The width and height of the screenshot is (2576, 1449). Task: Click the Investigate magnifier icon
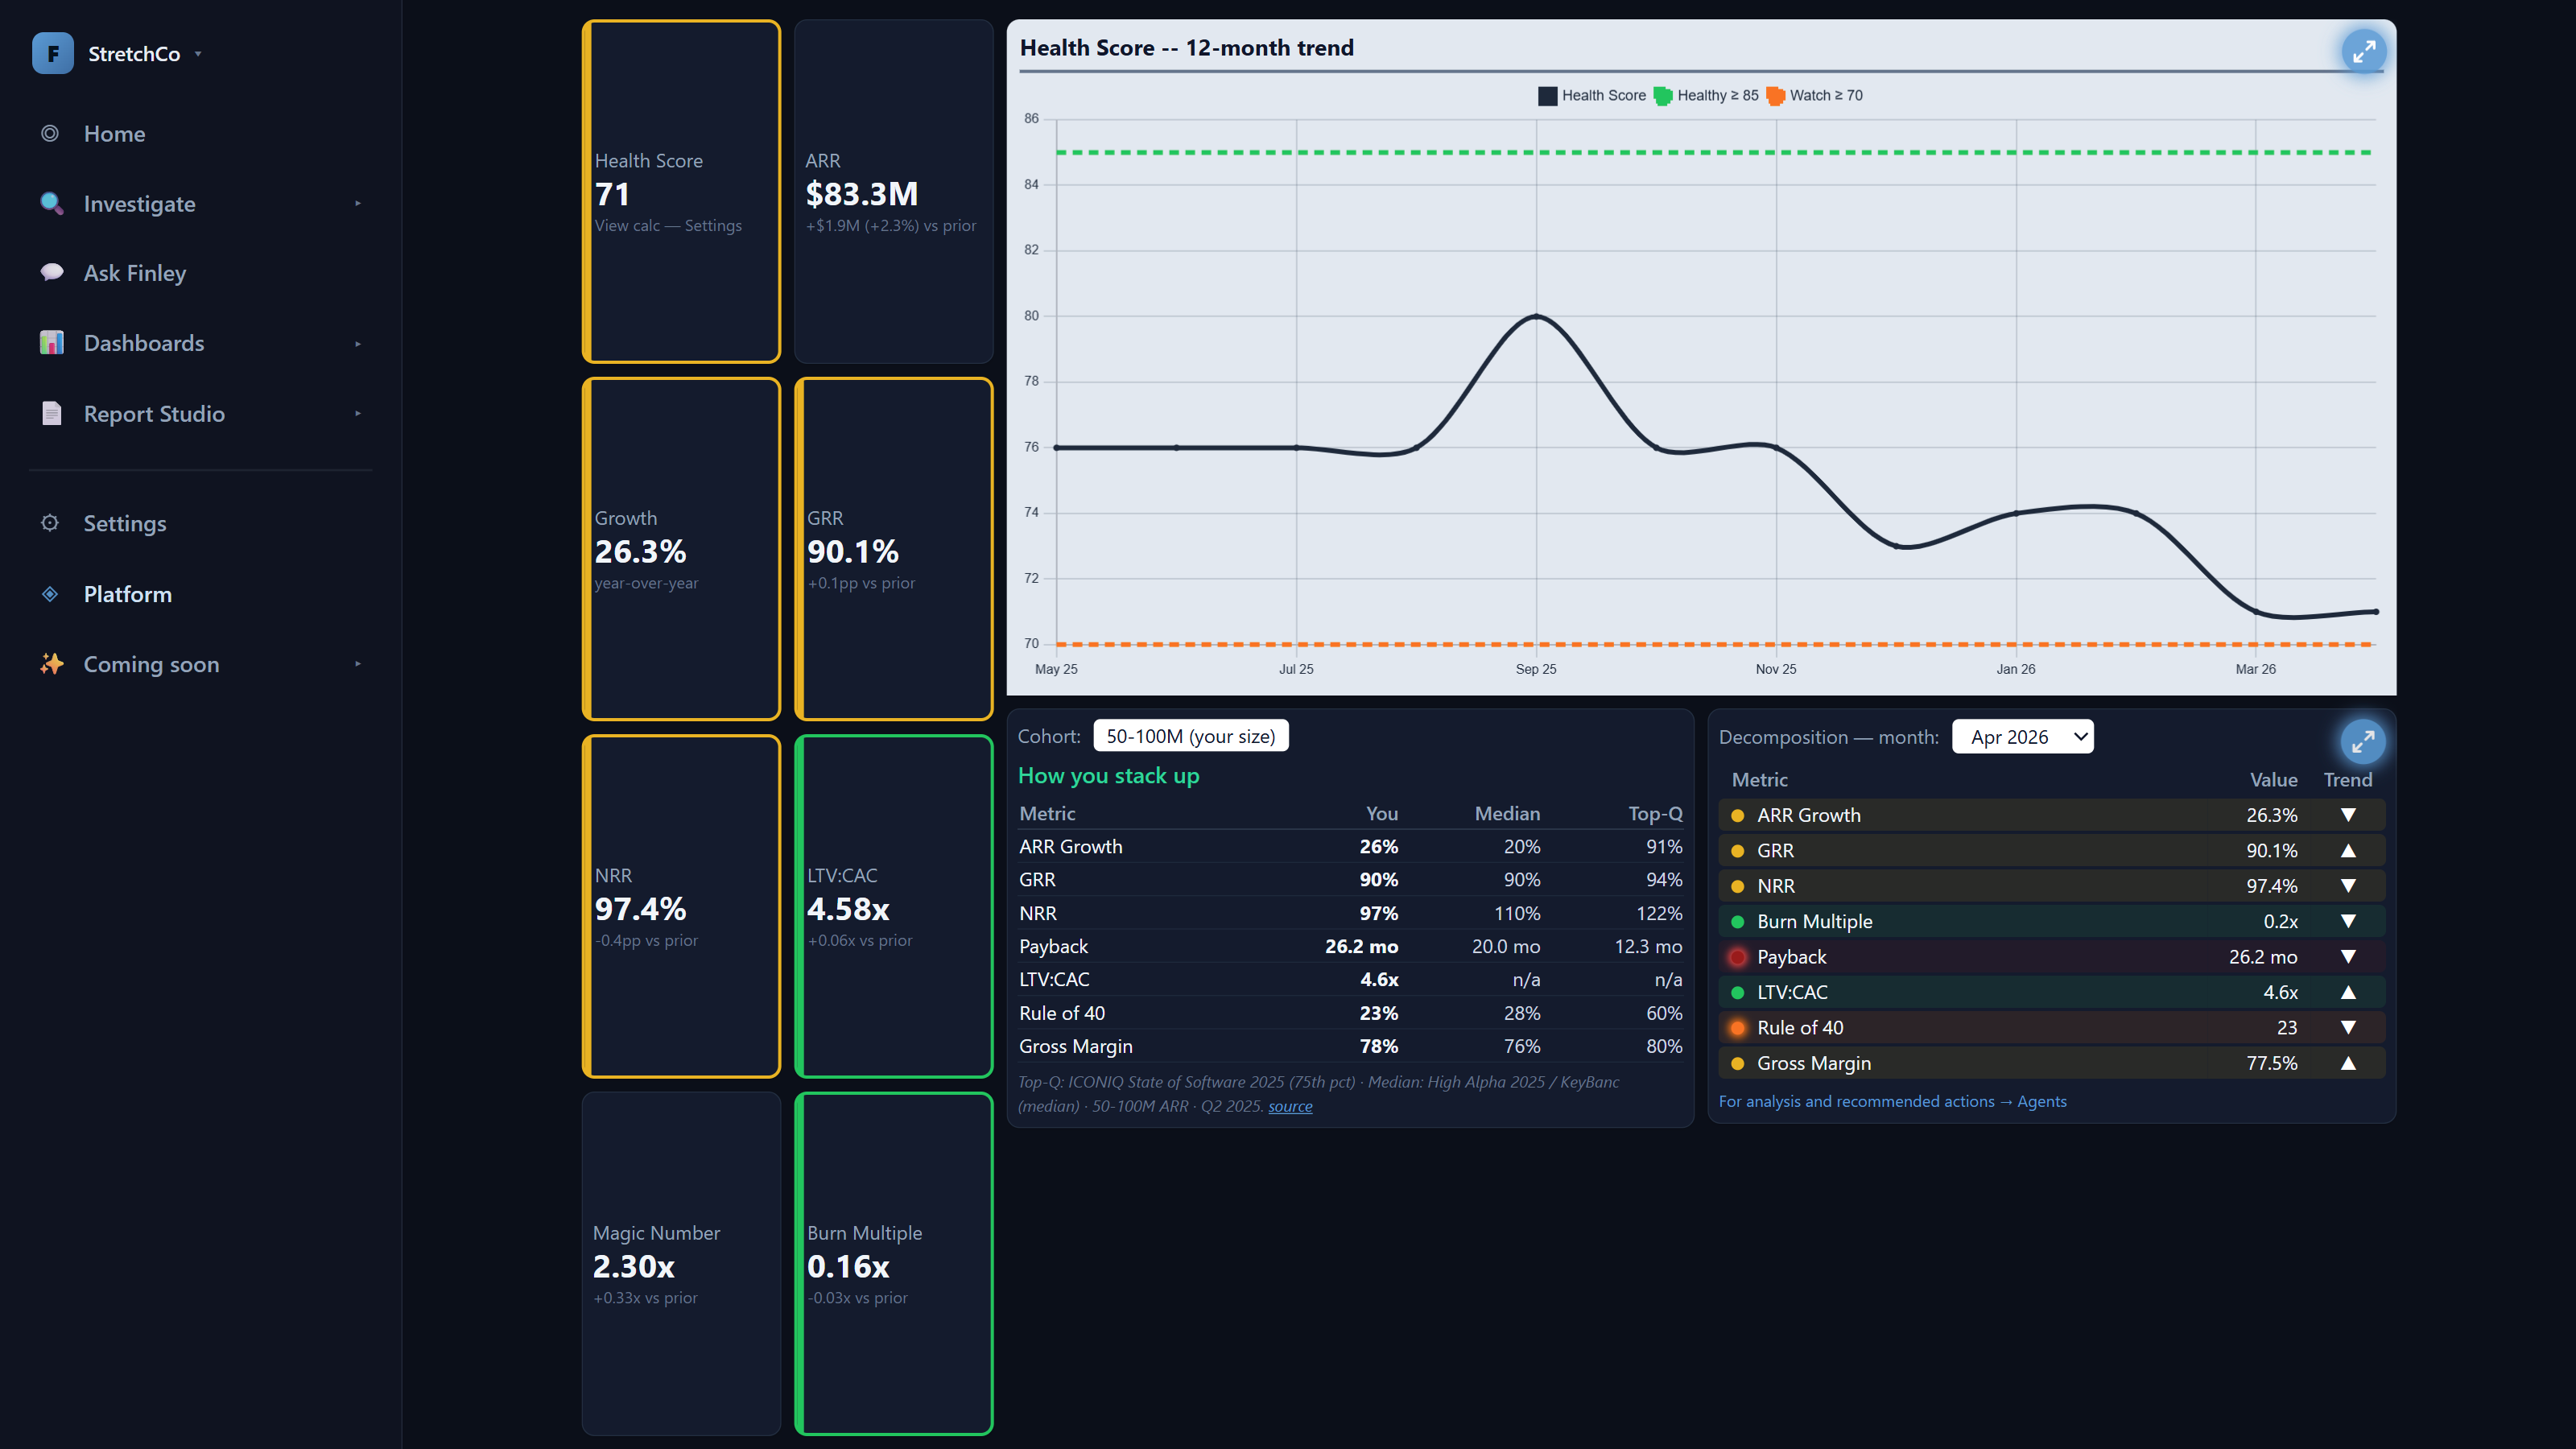coord(51,203)
